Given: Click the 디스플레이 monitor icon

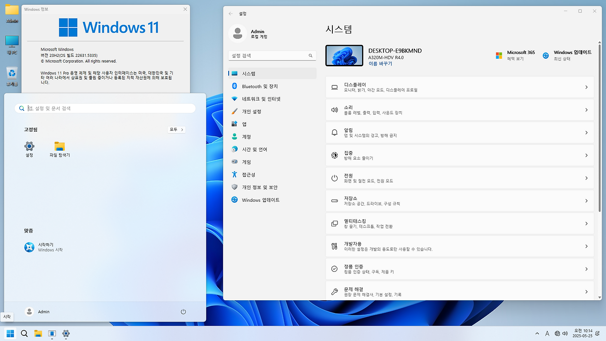Looking at the screenshot, I should (335, 87).
